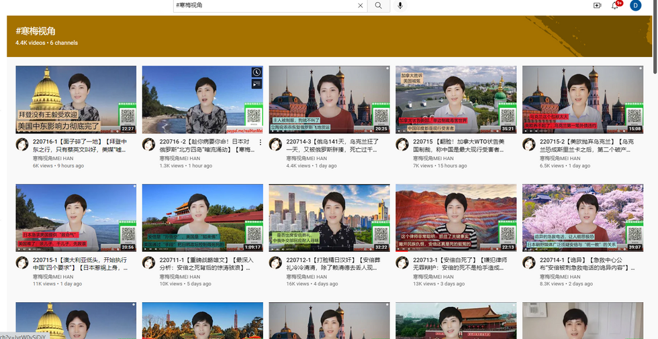658x339 pixels.
Task: Open the video title starting 220713-1
Action: [458, 264]
